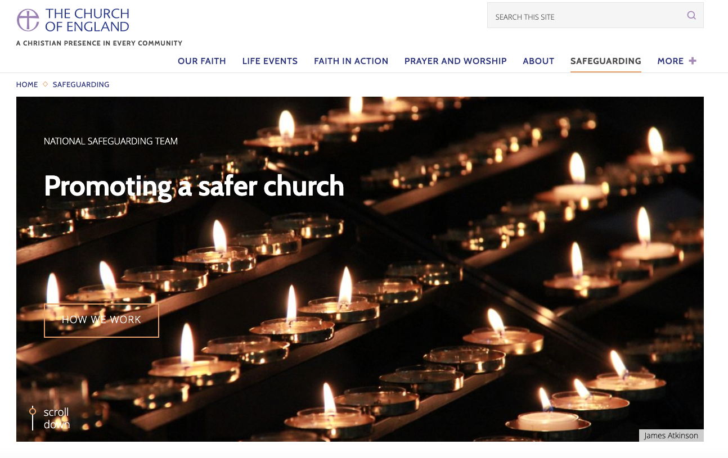The width and height of the screenshot is (728, 458).
Task: Click the James Atkinson photo credit
Action: pos(671,436)
